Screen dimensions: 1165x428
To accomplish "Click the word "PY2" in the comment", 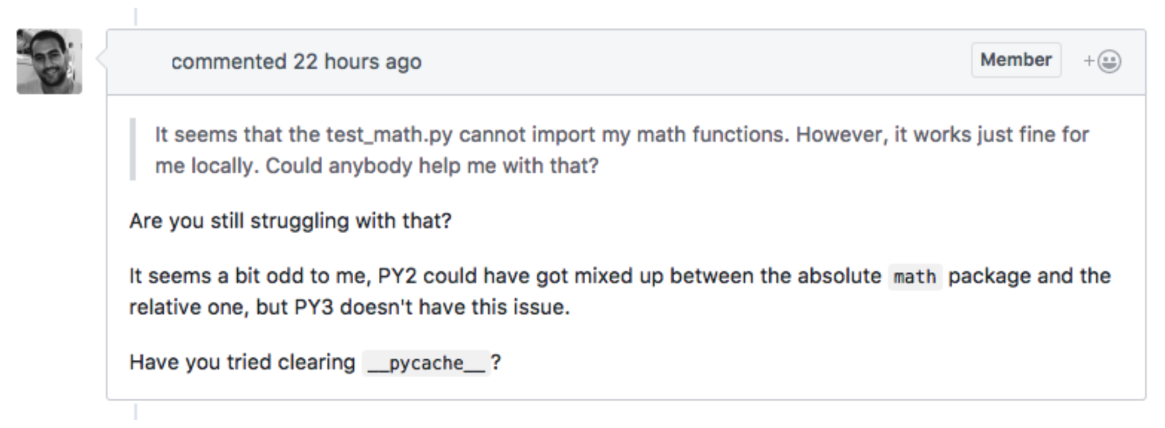I will tap(397, 276).
